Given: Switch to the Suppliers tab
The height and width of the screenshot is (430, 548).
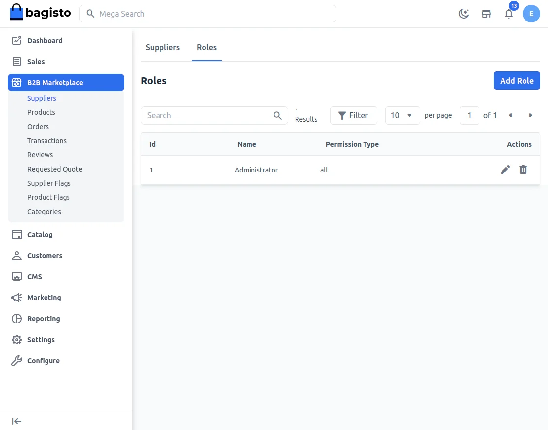Looking at the screenshot, I should pos(162,47).
